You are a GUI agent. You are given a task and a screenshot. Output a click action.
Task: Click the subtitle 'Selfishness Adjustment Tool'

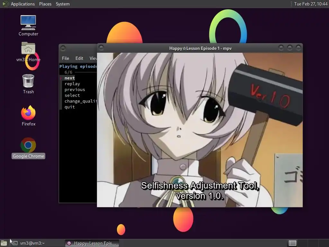coord(200,186)
